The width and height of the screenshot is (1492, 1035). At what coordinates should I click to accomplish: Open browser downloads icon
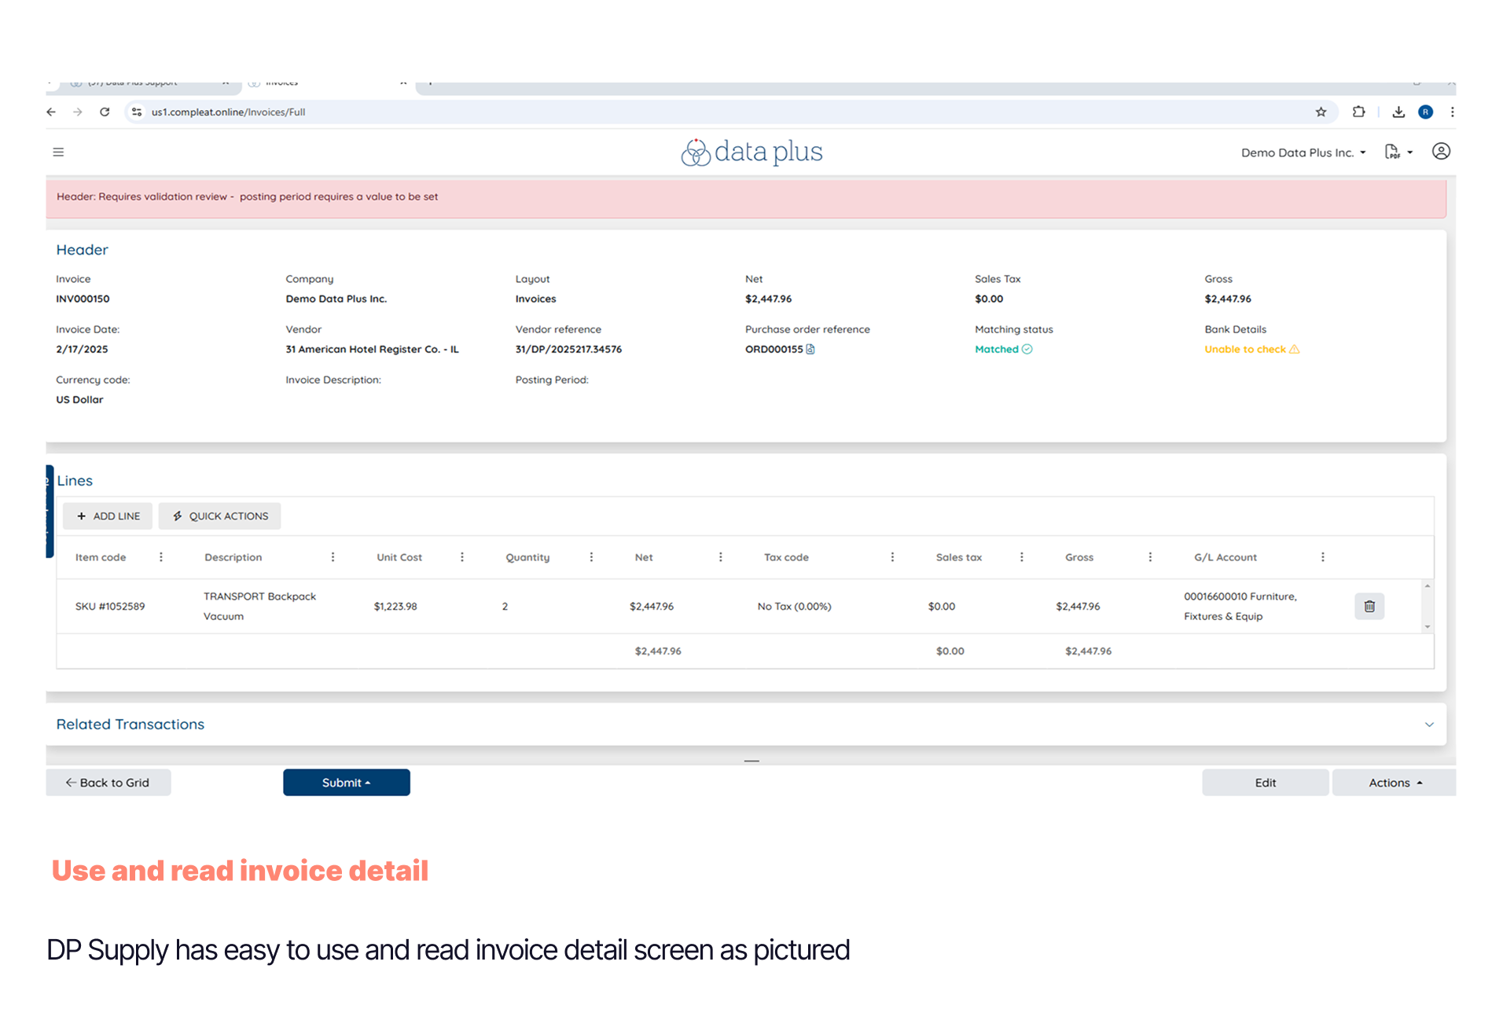tap(1398, 112)
